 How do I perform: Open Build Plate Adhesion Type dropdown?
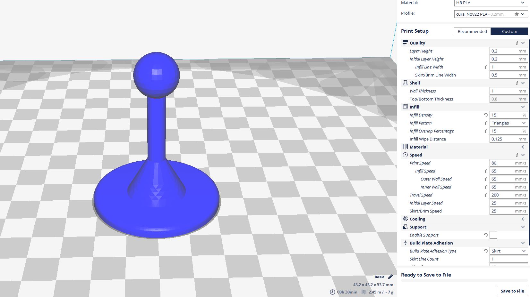(509, 251)
